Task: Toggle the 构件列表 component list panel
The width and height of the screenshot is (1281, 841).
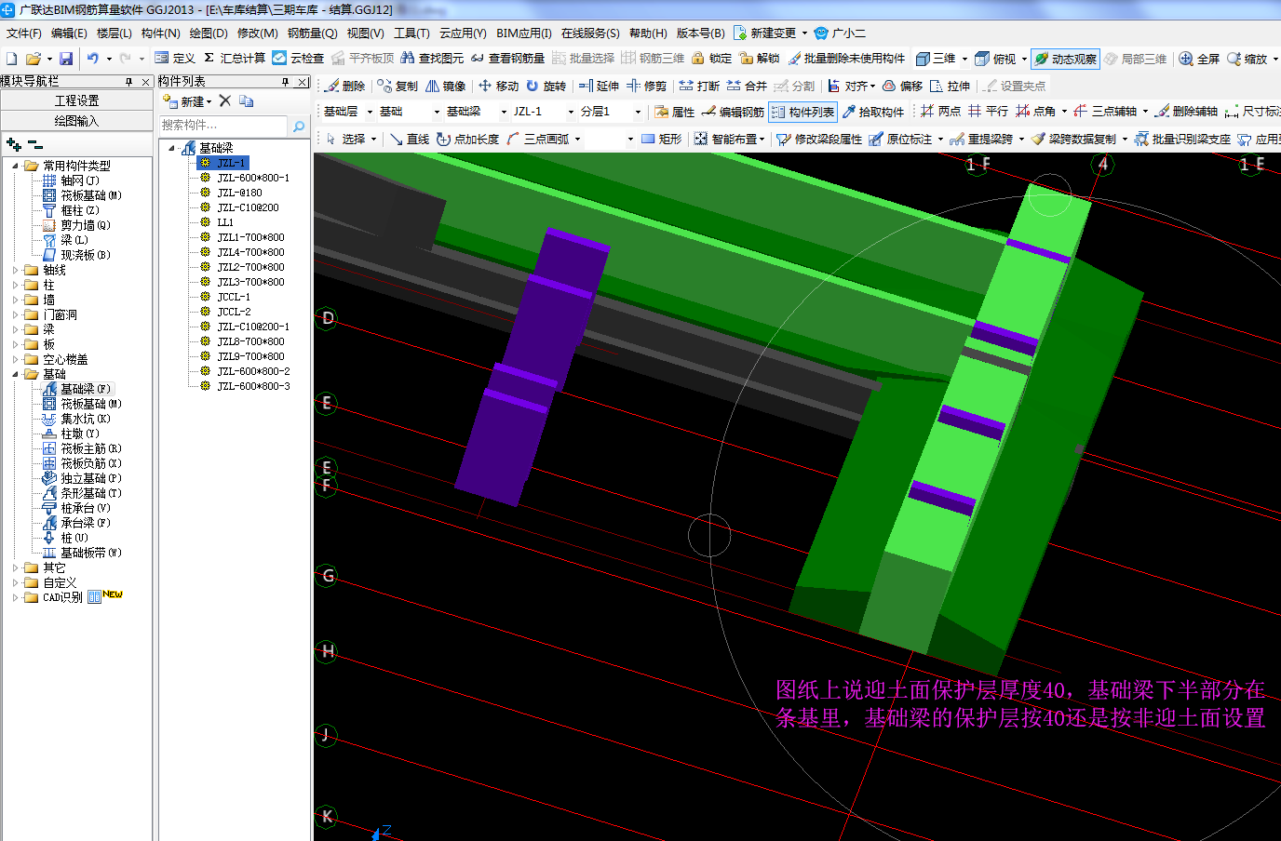Action: tap(802, 112)
